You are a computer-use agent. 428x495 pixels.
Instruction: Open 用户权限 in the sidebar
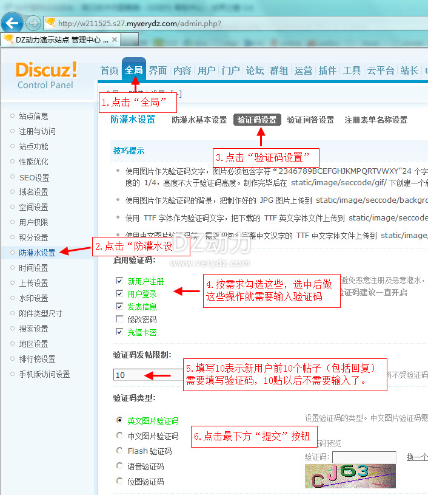(33, 222)
